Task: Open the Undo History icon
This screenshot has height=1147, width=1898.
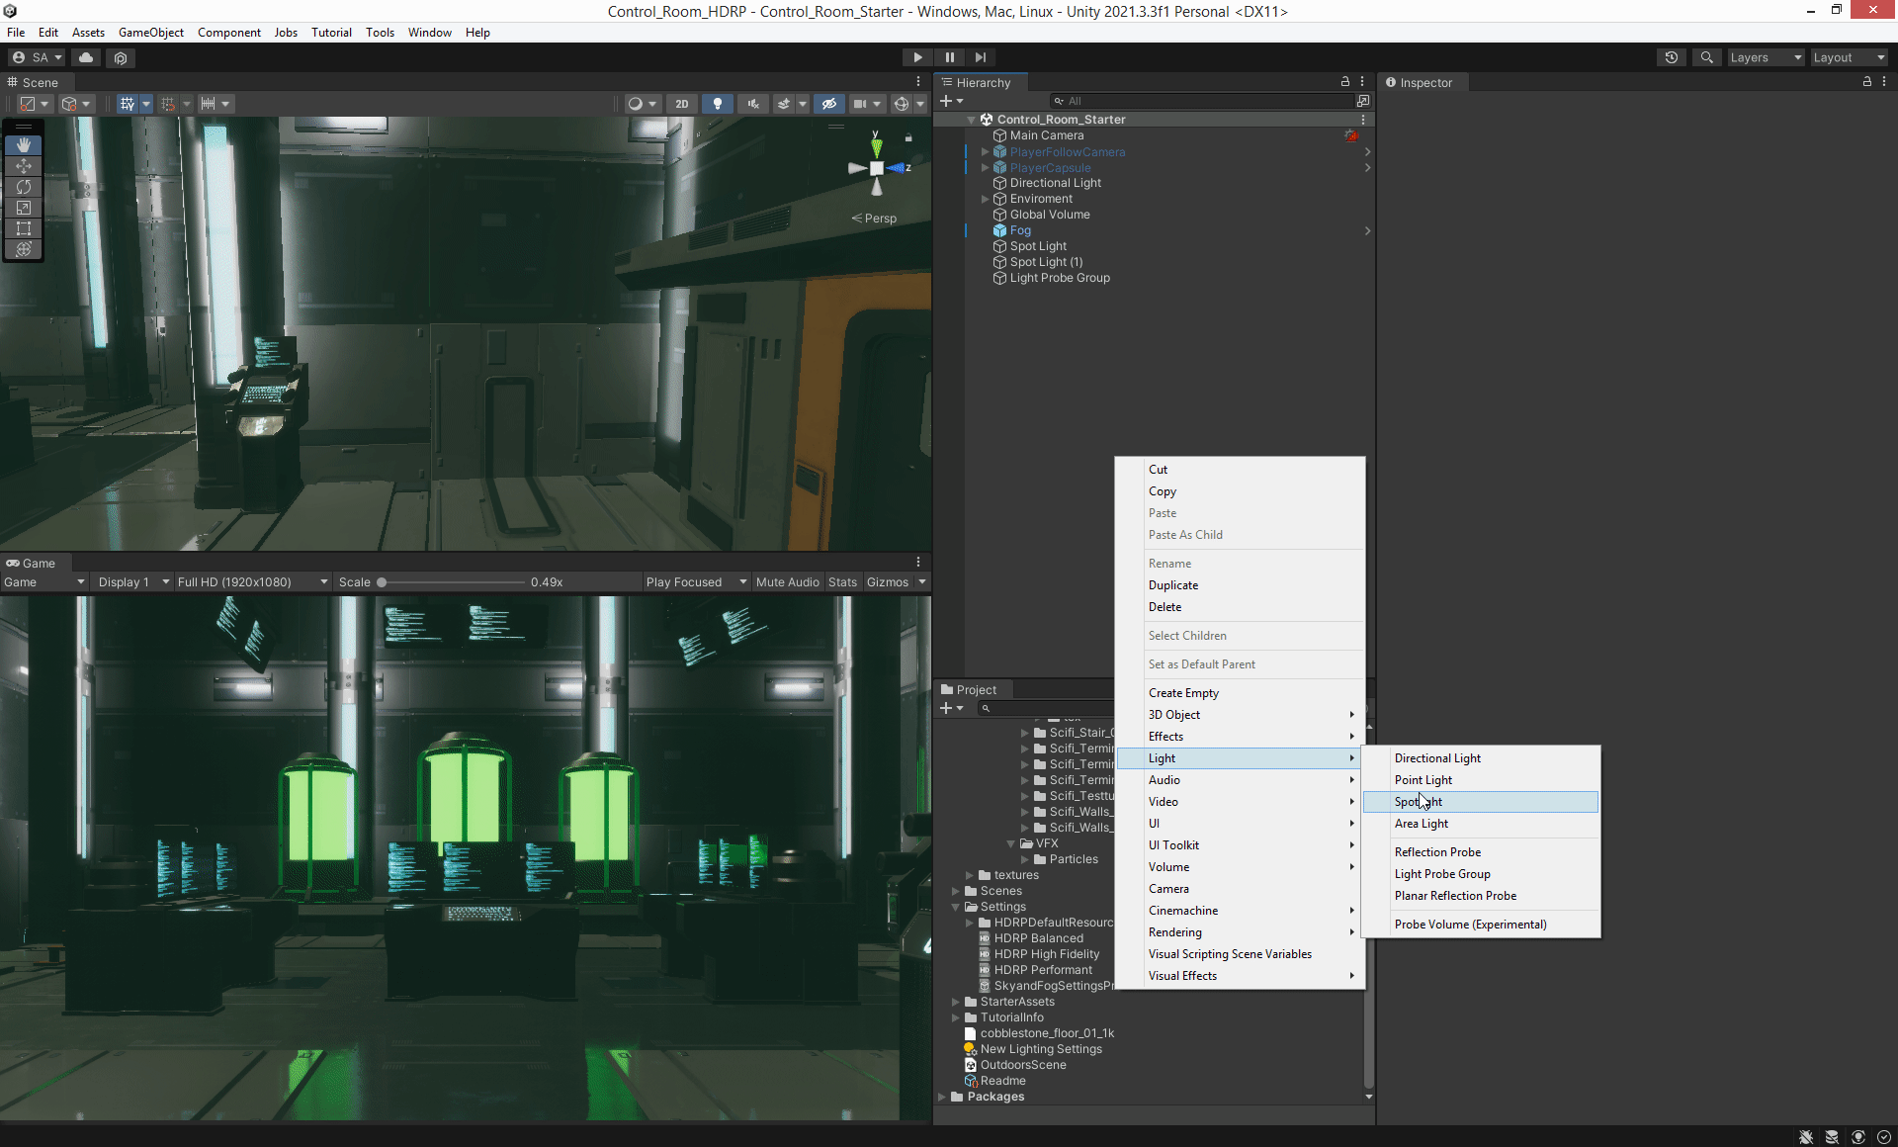Action: 1671,57
